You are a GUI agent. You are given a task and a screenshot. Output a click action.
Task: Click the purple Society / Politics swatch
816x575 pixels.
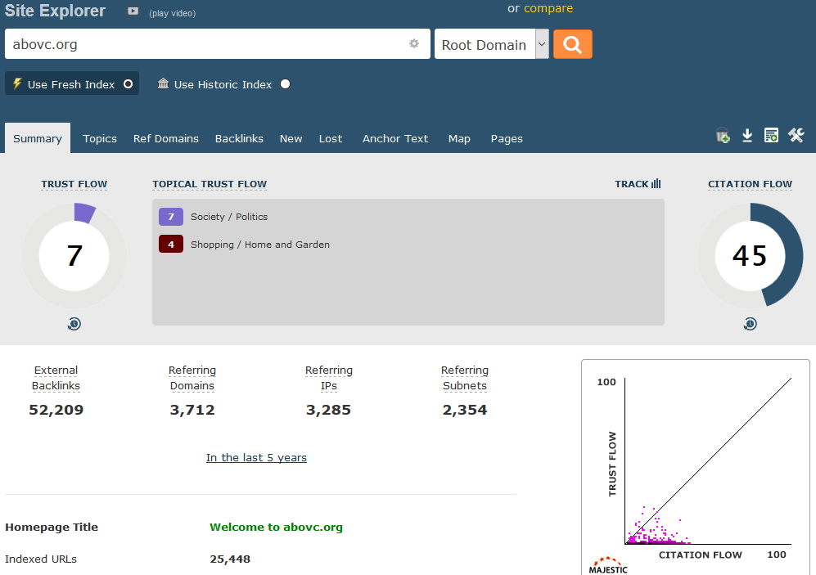[x=171, y=217]
